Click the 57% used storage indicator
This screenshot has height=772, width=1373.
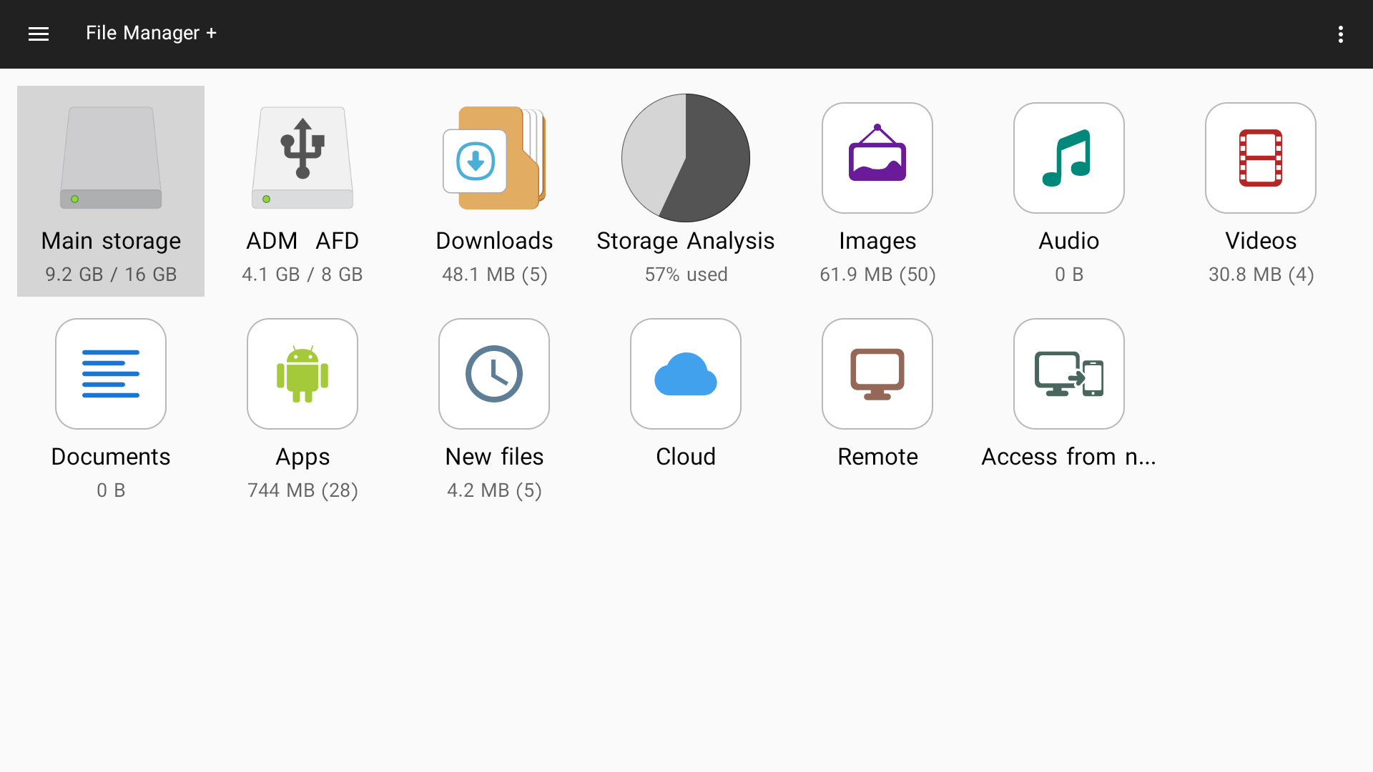(685, 274)
